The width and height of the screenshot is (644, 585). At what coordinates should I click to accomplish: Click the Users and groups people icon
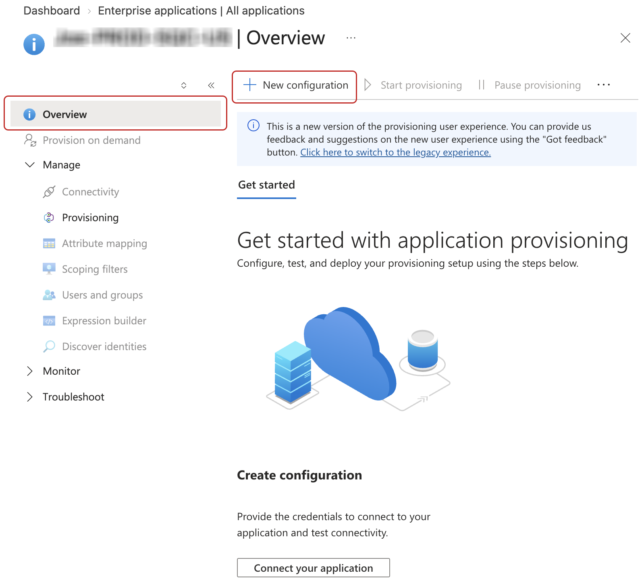[x=49, y=295]
